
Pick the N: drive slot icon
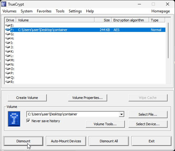pyautogui.click(x=8, y=64)
